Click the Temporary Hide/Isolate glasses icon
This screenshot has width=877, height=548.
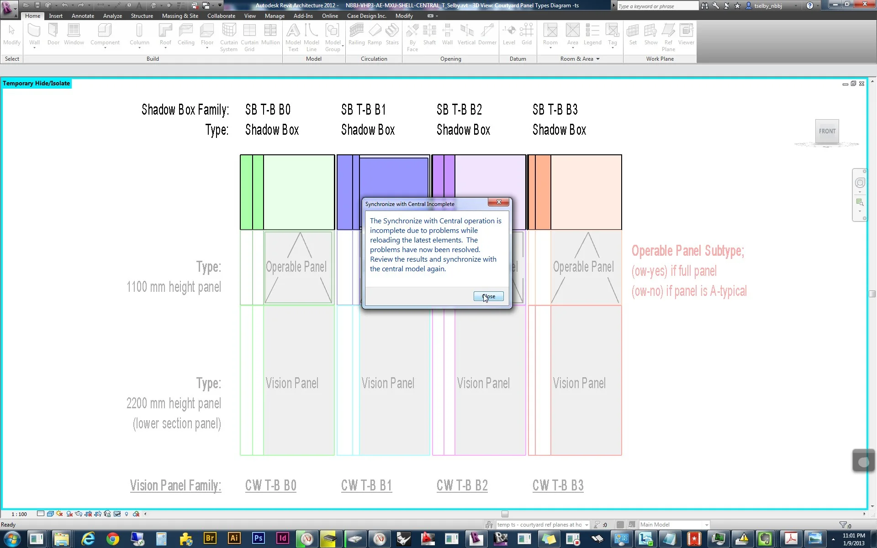(x=117, y=514)
